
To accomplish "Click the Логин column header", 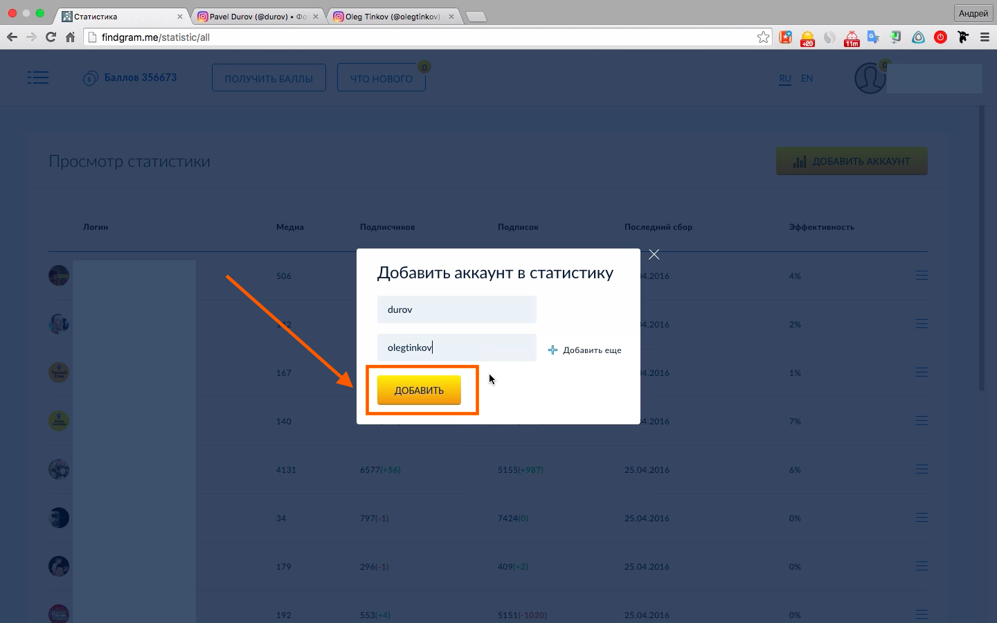I will (96, 227).
